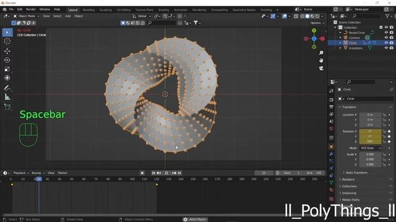Click the green Y axis gizmo ball
The height and width of the screenshot is (222, 396).
314,30
